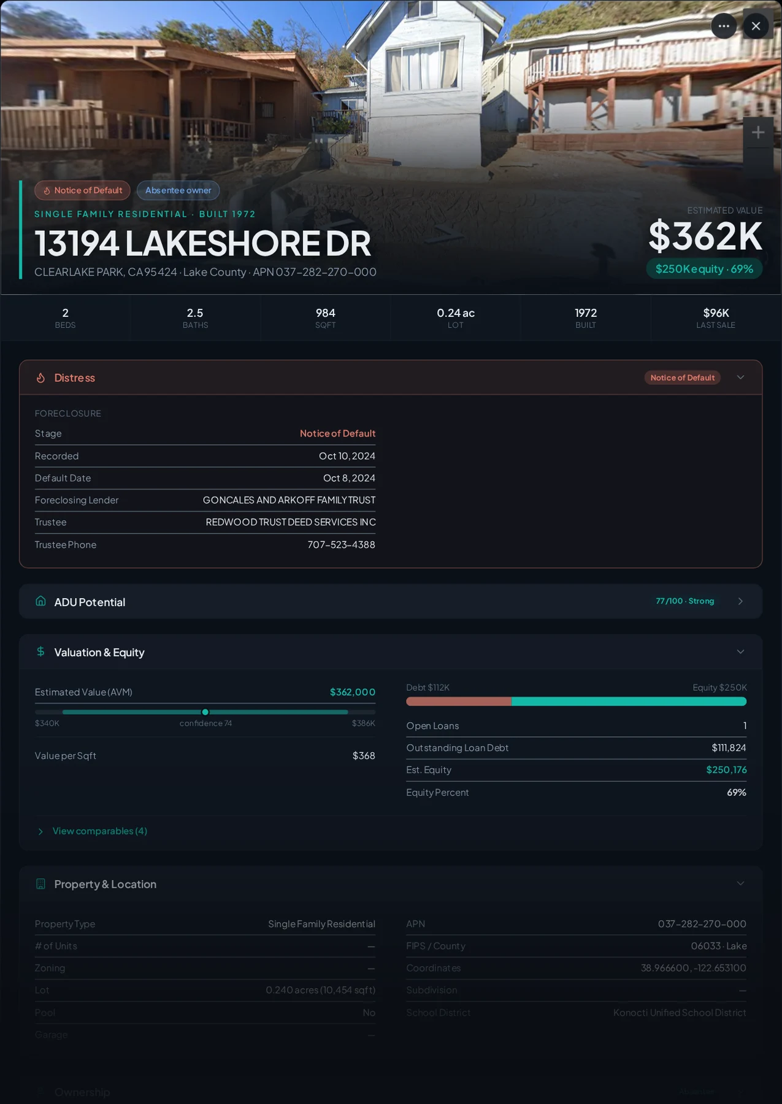Click trustee phone 707-523-4388
The image size is (782, 1104).
click(341, 545)
